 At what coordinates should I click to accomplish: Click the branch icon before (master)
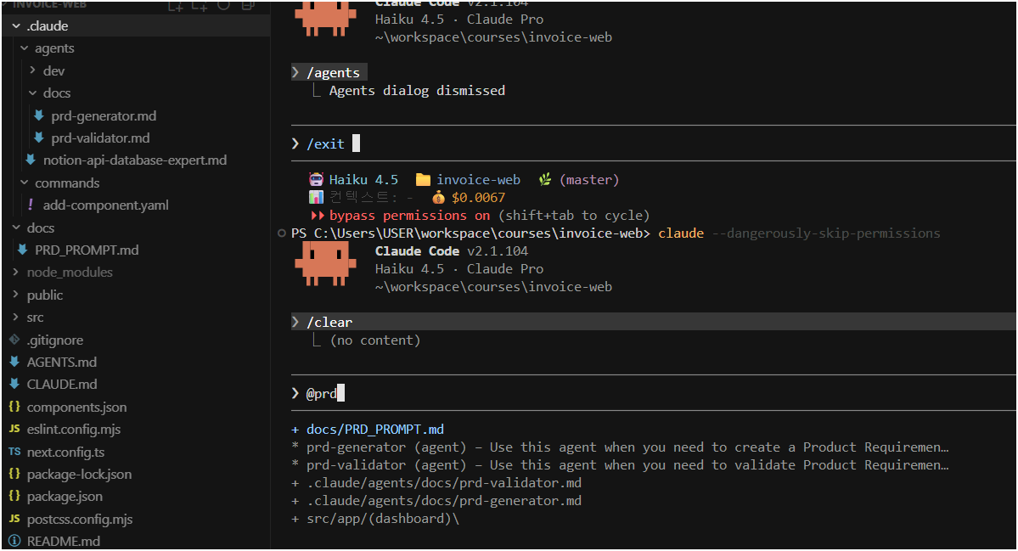pos(545,180)
